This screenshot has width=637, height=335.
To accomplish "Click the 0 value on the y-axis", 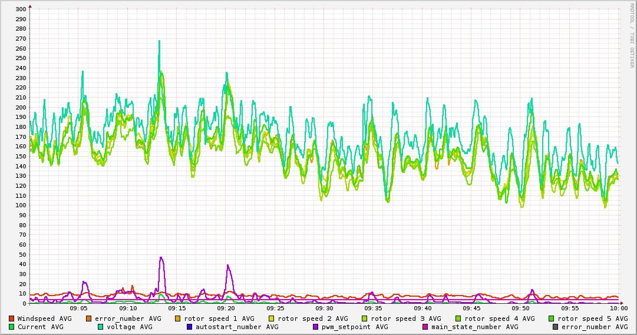I will tap(24, 303).
